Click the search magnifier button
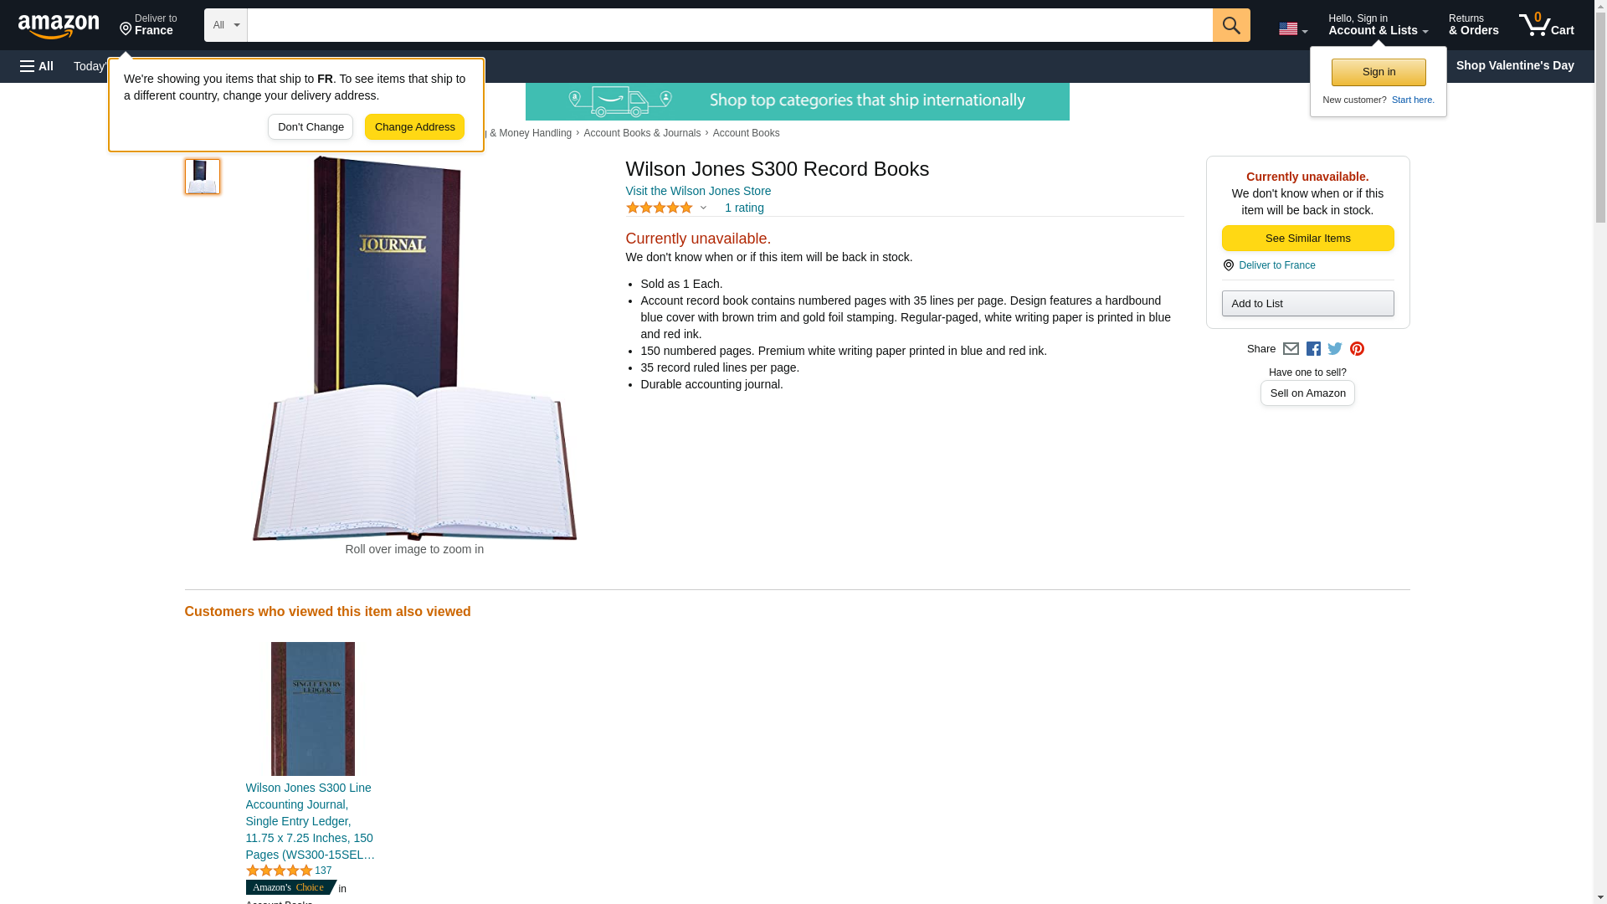The height and width of the screenshot is (904, 1607). tap(1231, 25)
